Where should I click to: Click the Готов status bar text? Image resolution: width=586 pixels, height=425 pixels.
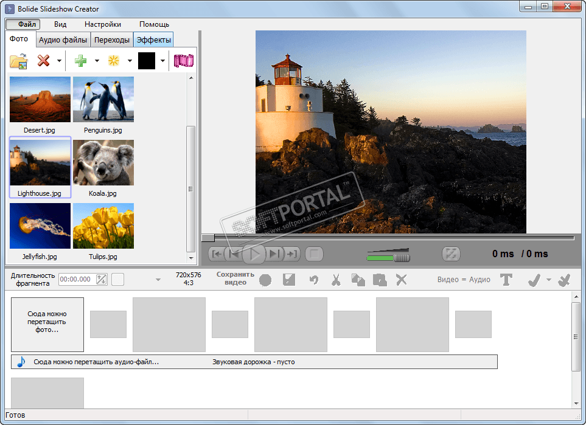click(15, 415)
